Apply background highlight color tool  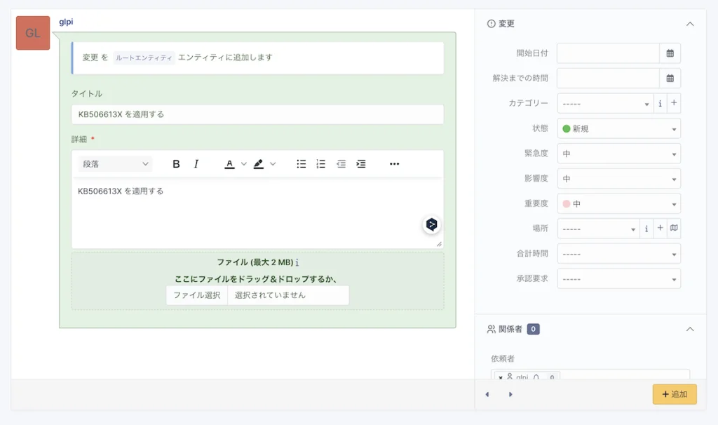tap(258, 164)
